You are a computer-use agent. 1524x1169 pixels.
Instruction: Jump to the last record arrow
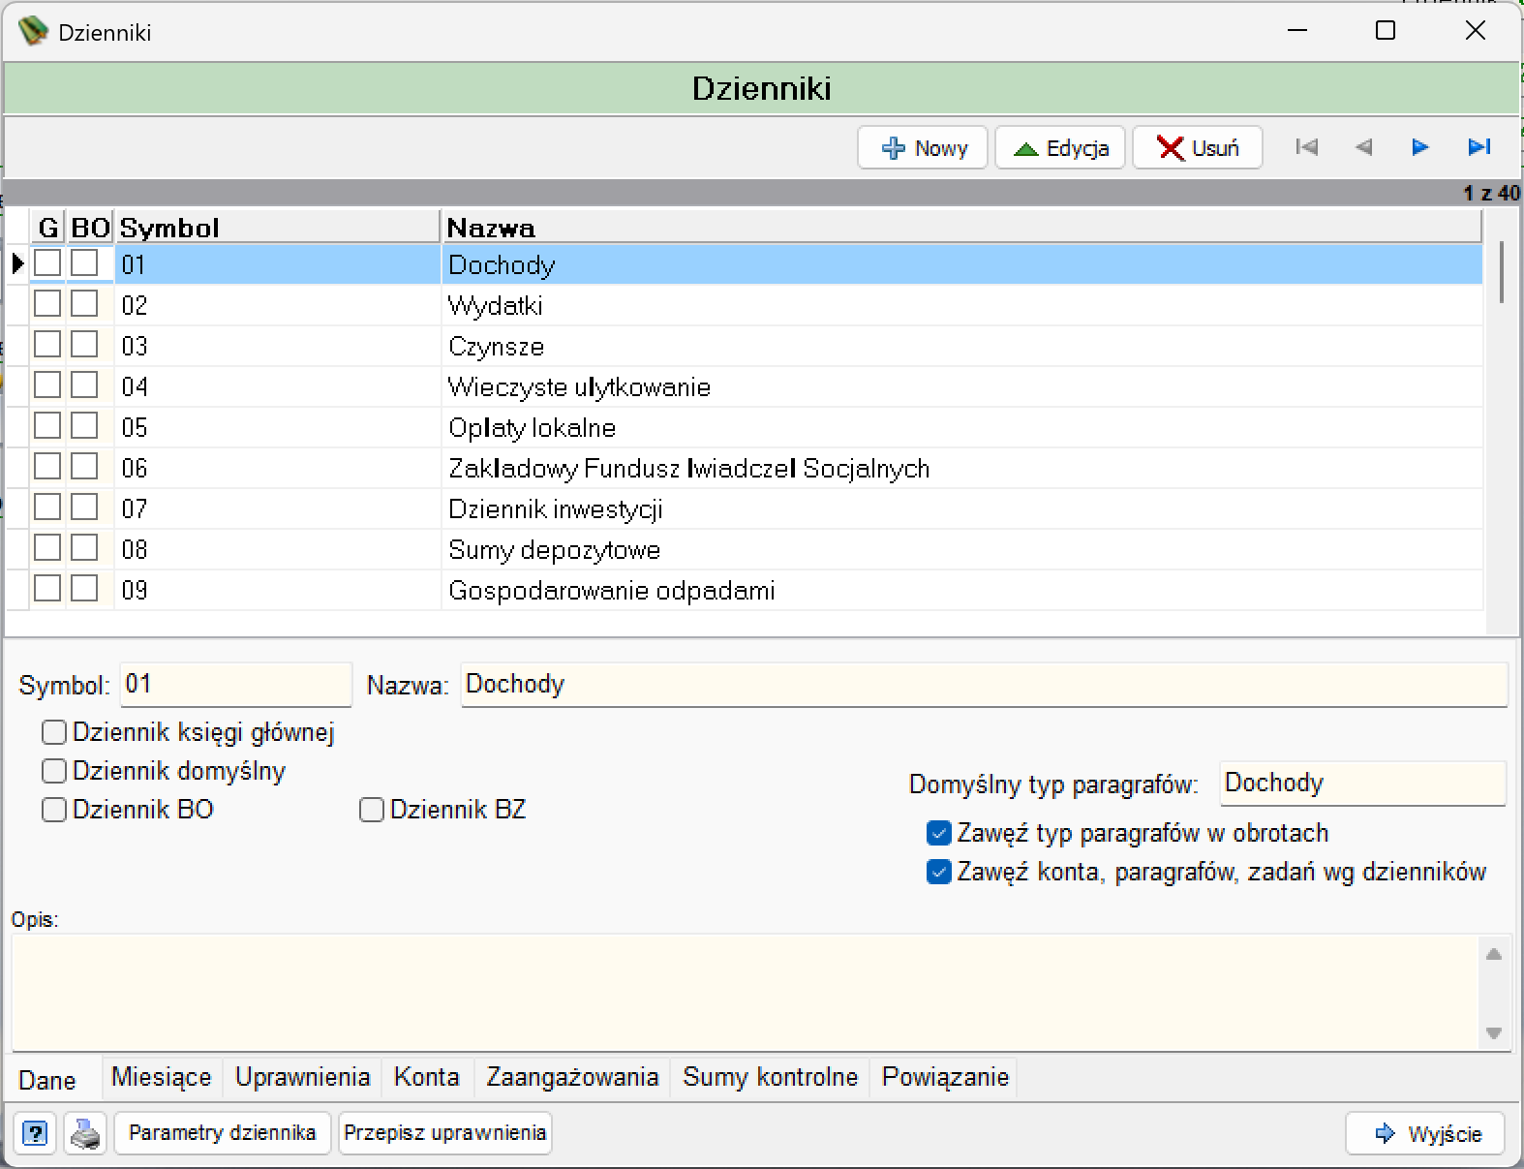click(x=1478, y=147)
